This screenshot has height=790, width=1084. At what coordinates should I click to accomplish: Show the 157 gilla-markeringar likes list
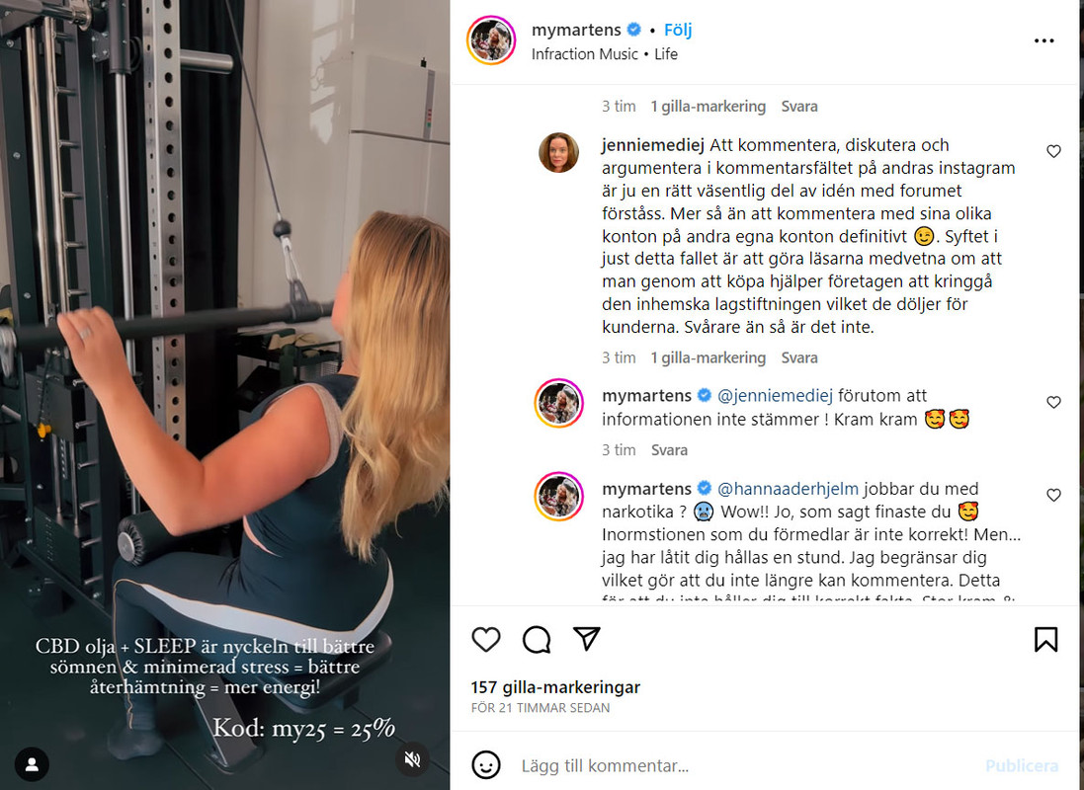click(x=555, y=687)
